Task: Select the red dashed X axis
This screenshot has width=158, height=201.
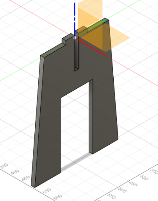Action: [x=91, y=47]
